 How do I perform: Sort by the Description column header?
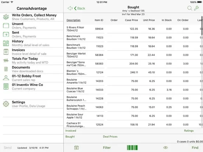point(74,20)
